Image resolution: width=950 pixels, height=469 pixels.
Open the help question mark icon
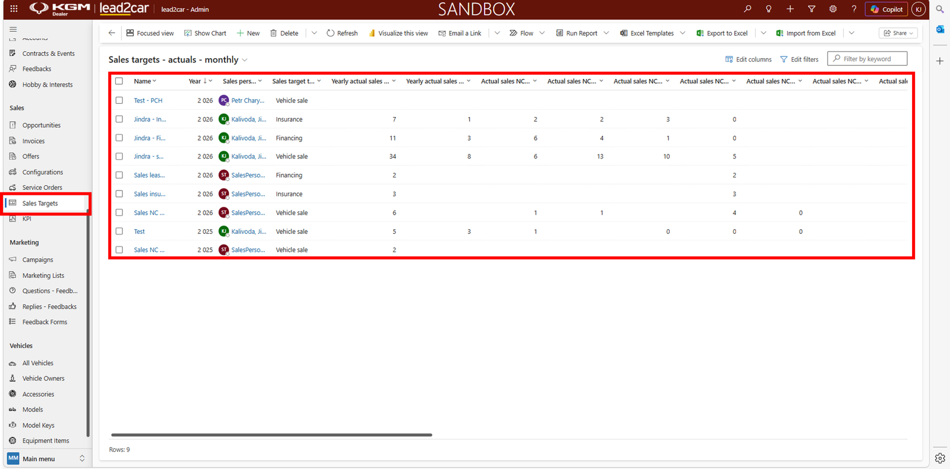[x=854, y=9]
